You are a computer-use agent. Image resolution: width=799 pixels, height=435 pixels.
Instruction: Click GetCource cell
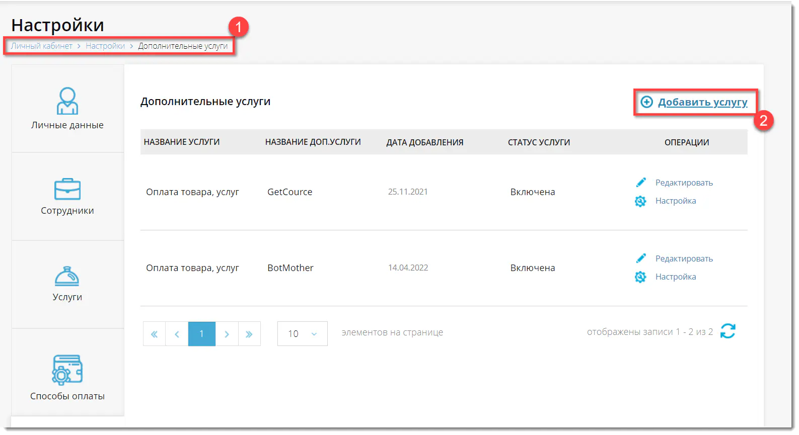(290, 192)
